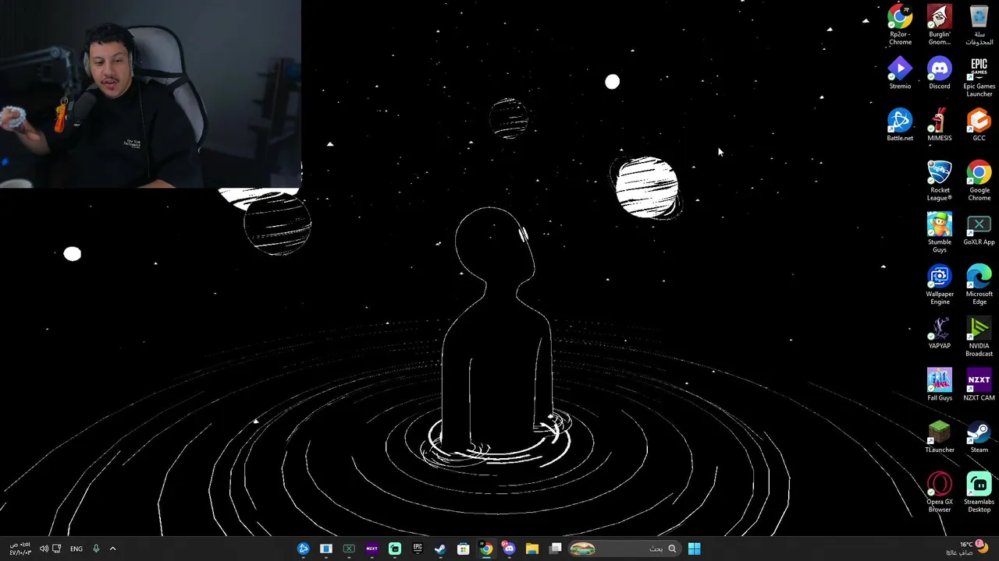
Task: Click the microphone tray icon
Action: [x=96, y=549]
